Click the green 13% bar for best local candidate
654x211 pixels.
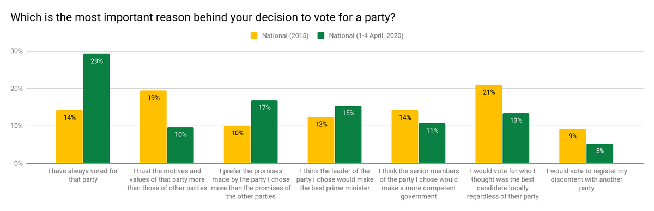[x=516, y=138]
